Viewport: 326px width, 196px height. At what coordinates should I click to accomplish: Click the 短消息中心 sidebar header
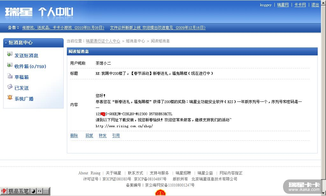click(x=33, y=43)
